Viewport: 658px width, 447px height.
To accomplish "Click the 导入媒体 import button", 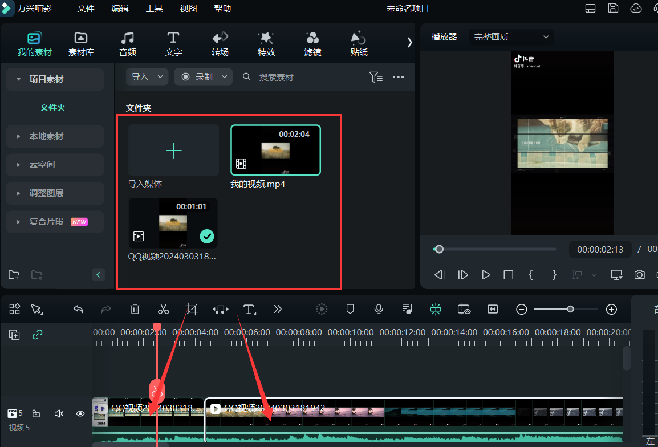I will [173, 150].
